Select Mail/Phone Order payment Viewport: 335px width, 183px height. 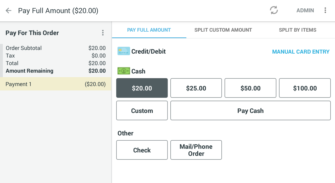click(x=196, y=150)
